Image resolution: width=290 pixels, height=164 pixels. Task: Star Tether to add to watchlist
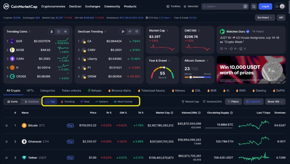click(x=7, y=158)
